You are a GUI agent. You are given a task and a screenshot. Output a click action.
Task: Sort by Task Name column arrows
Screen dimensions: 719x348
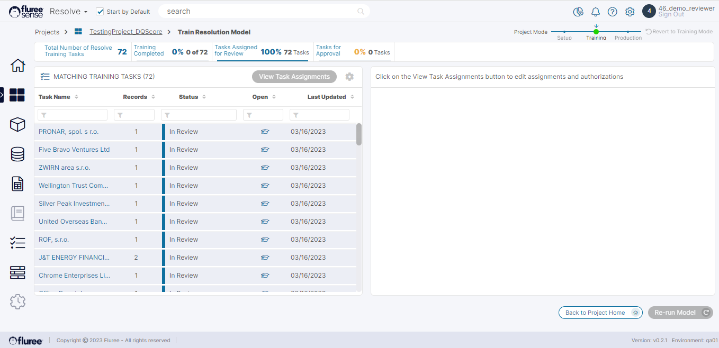(76, 97)
